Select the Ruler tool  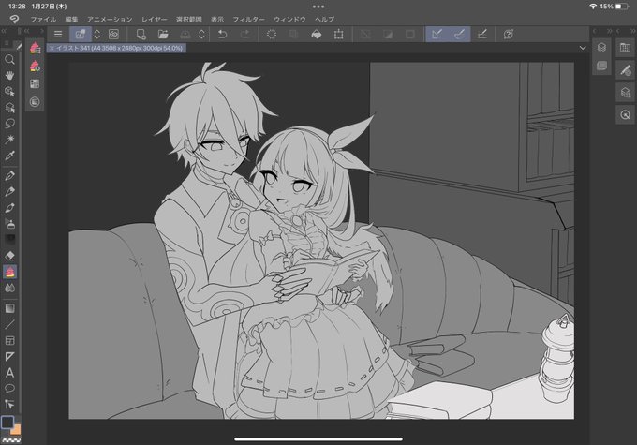9,356
